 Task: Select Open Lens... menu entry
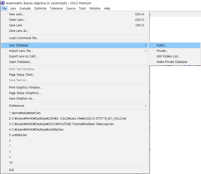click(x=75, y=20)
